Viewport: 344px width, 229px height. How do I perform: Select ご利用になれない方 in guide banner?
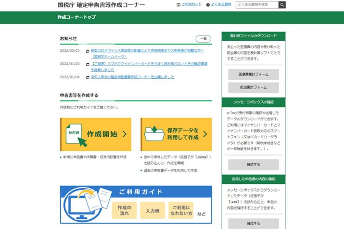click(x=181, y=210)
